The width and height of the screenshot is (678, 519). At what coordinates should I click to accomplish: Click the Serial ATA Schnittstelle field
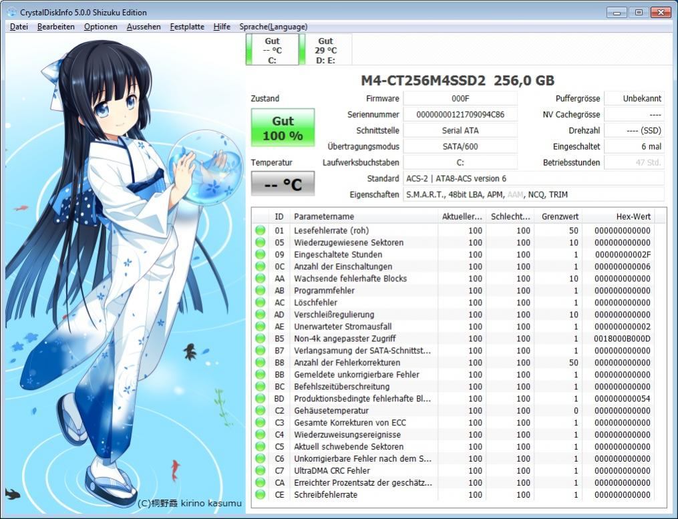pos(460,131)
